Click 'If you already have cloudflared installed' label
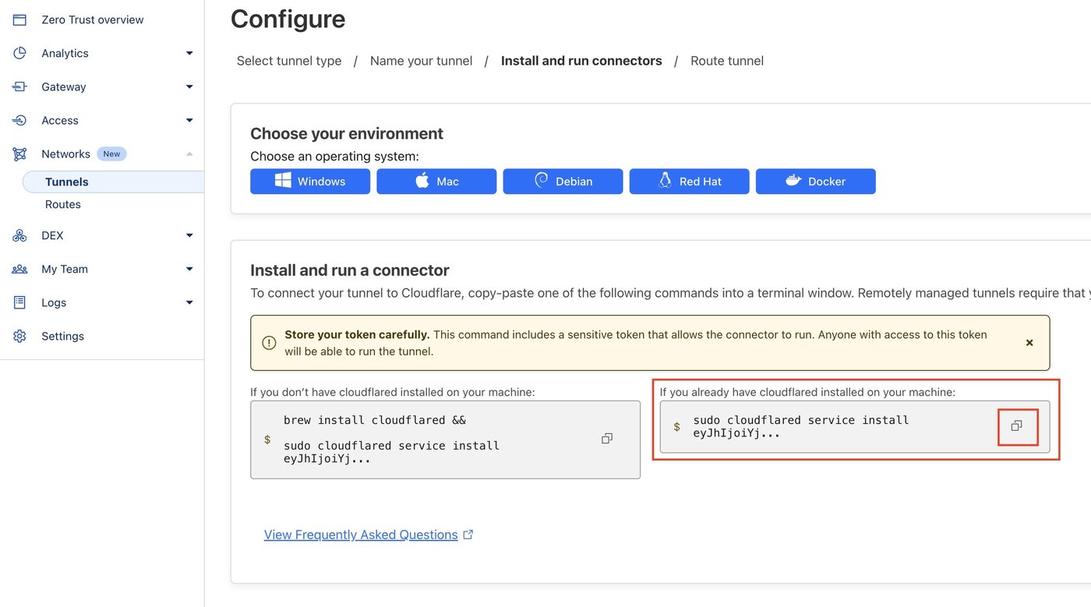This screenshot has width=1091, height=607. pos(807,392)
